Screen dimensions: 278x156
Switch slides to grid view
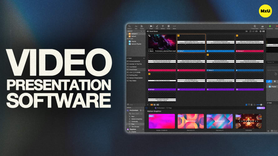(246, 105)
